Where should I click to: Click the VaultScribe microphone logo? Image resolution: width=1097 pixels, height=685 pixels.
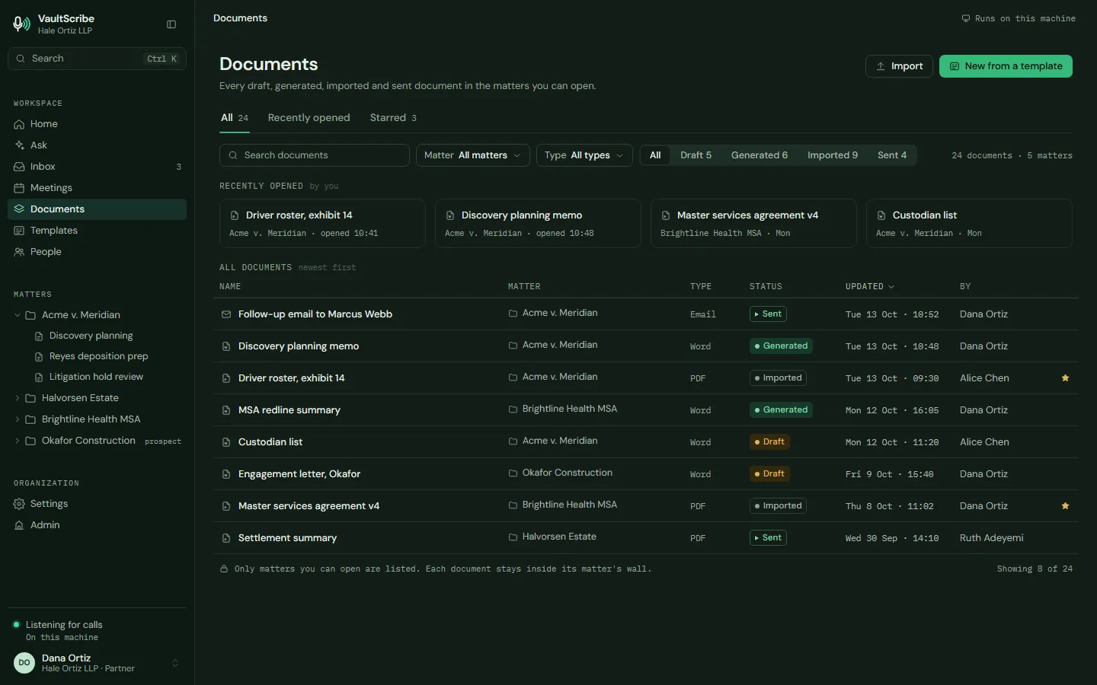pyautogui.click(x=21, y=24)
